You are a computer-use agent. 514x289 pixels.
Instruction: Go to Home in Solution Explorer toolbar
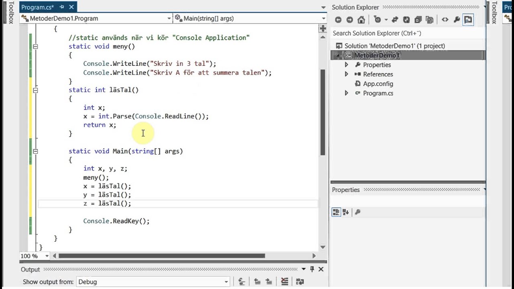361,20
